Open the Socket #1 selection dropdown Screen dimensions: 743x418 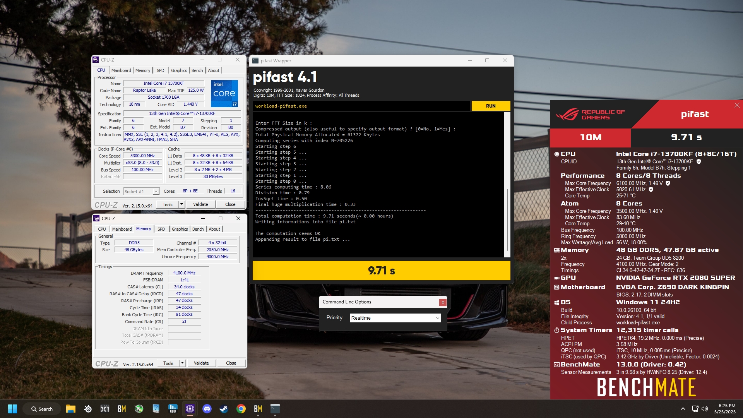141,192
